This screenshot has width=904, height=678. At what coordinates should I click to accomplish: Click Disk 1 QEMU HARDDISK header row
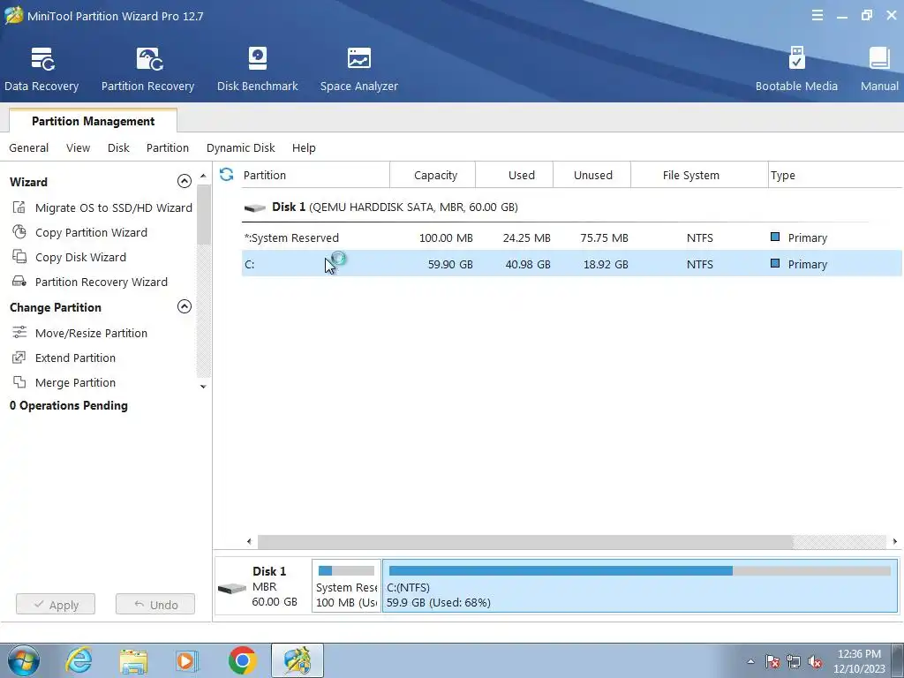pos(554,207)
